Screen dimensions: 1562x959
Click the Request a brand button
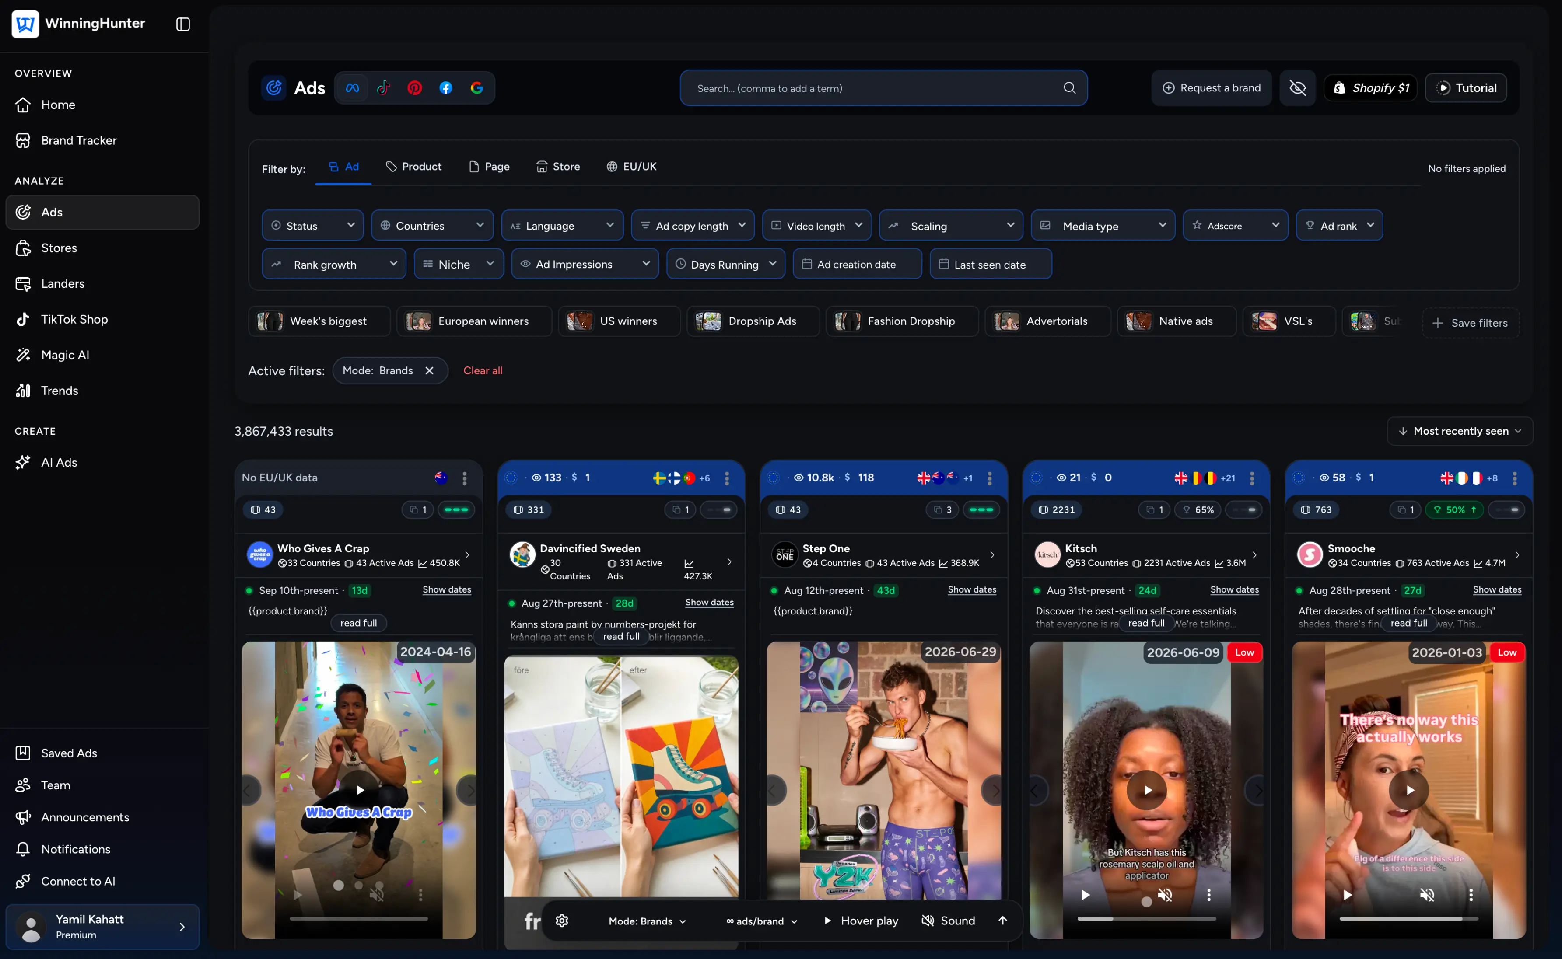coord(1211,88)
